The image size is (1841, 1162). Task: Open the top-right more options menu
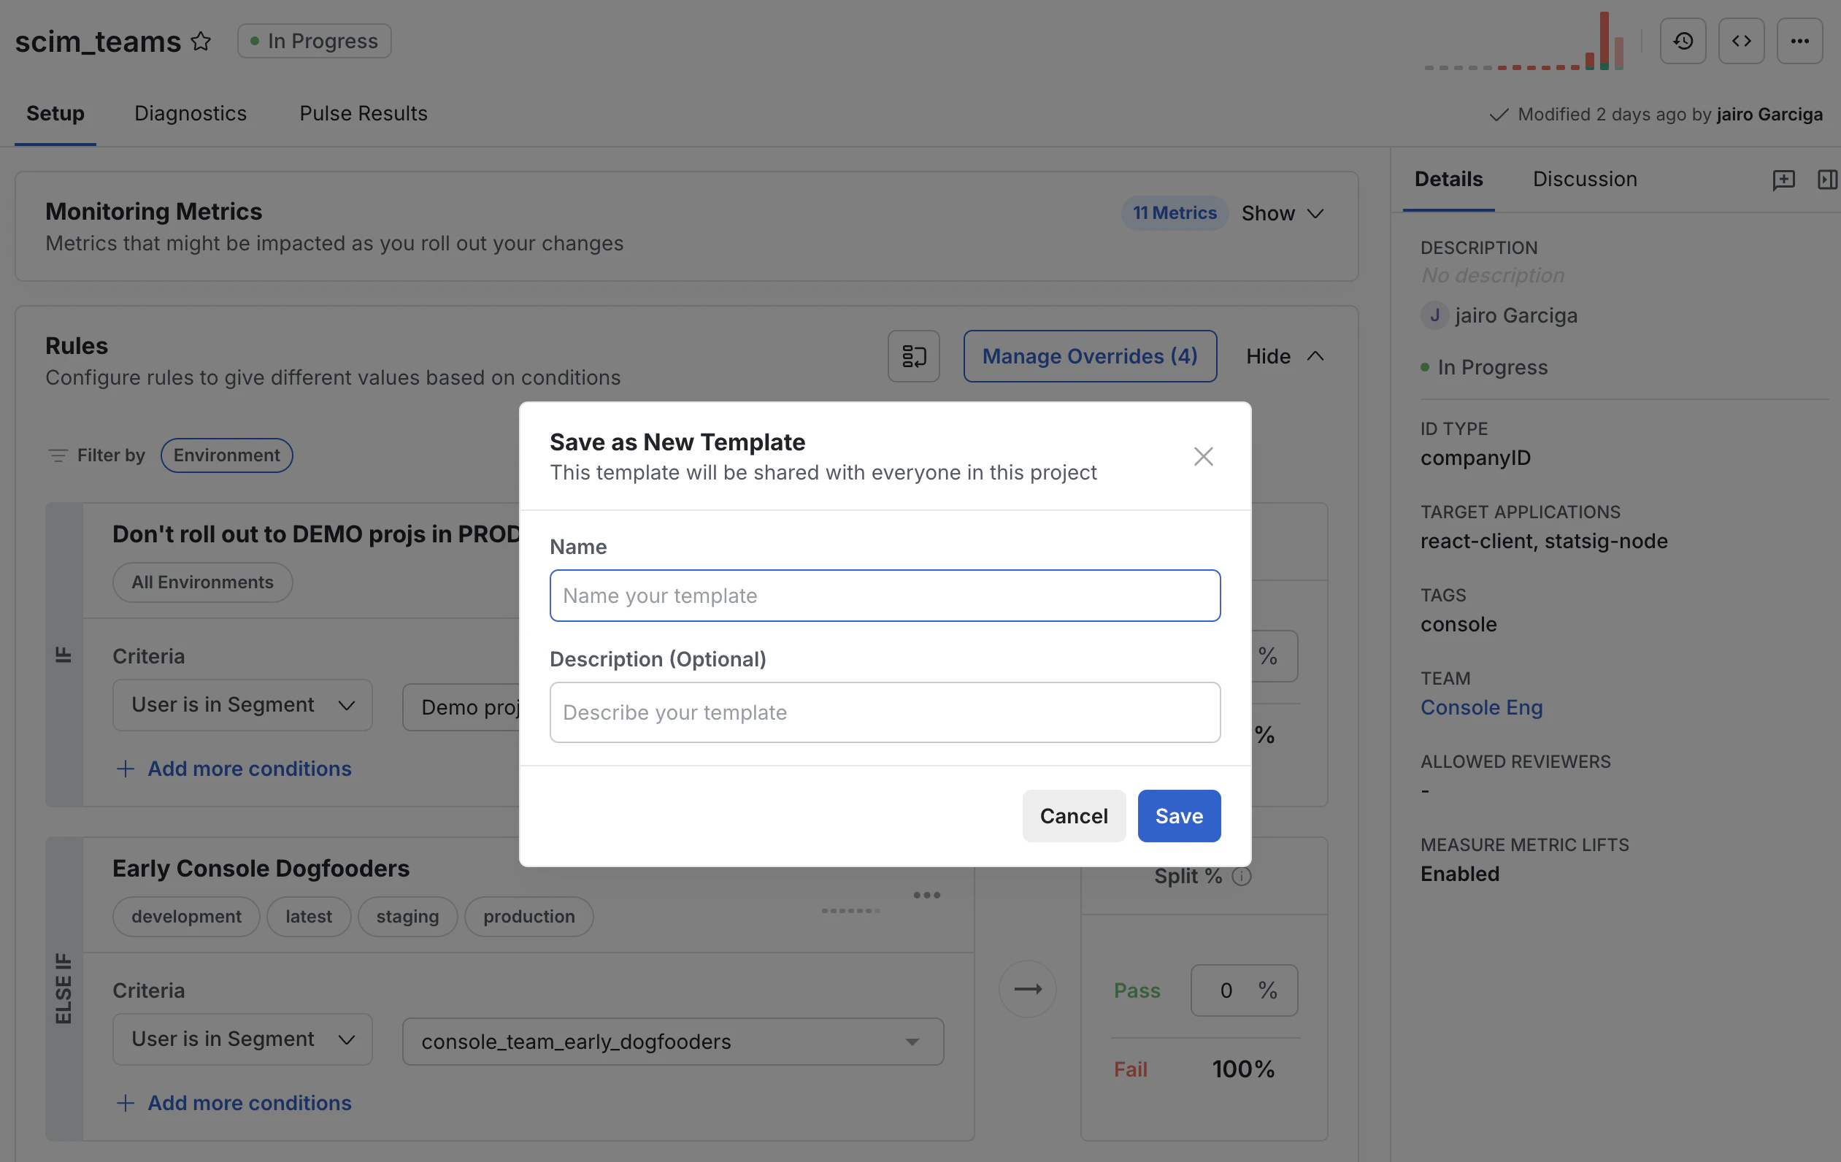[1799, 42]
